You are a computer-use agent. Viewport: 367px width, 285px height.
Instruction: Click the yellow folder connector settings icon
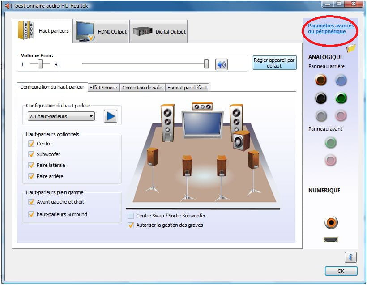point(351,48)
